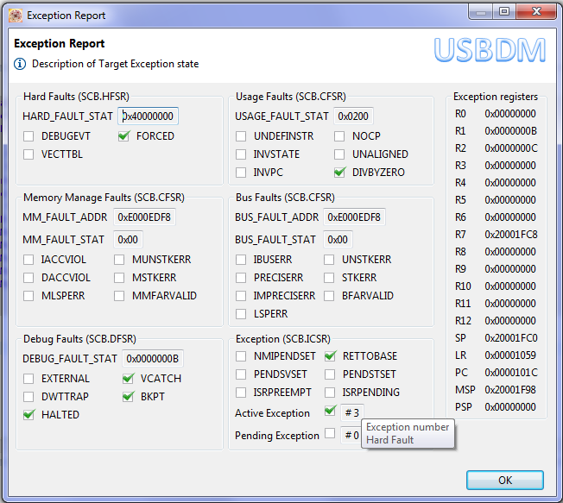Click the BUS_FAULT_ADDR value field
The width and height of the screenshot is (563, 503).
point(354,217)
